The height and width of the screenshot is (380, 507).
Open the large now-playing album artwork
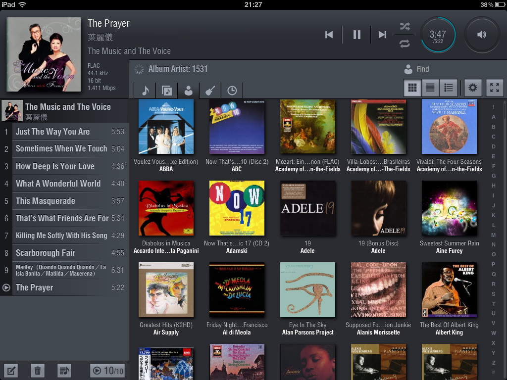[44, 54]
